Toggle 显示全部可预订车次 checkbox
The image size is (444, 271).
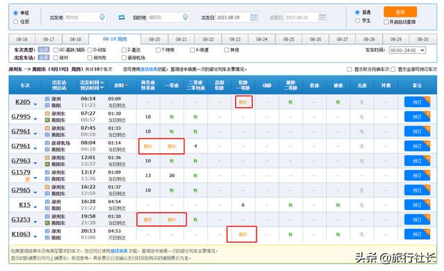393,69
